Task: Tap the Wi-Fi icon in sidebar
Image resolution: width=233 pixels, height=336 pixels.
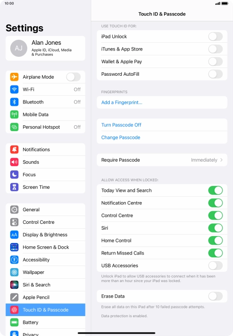Action: point(15,89)
